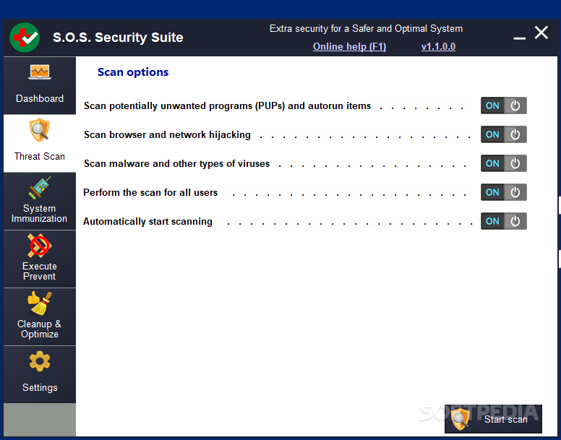Toggle scan for all users switch

point(503,192)
